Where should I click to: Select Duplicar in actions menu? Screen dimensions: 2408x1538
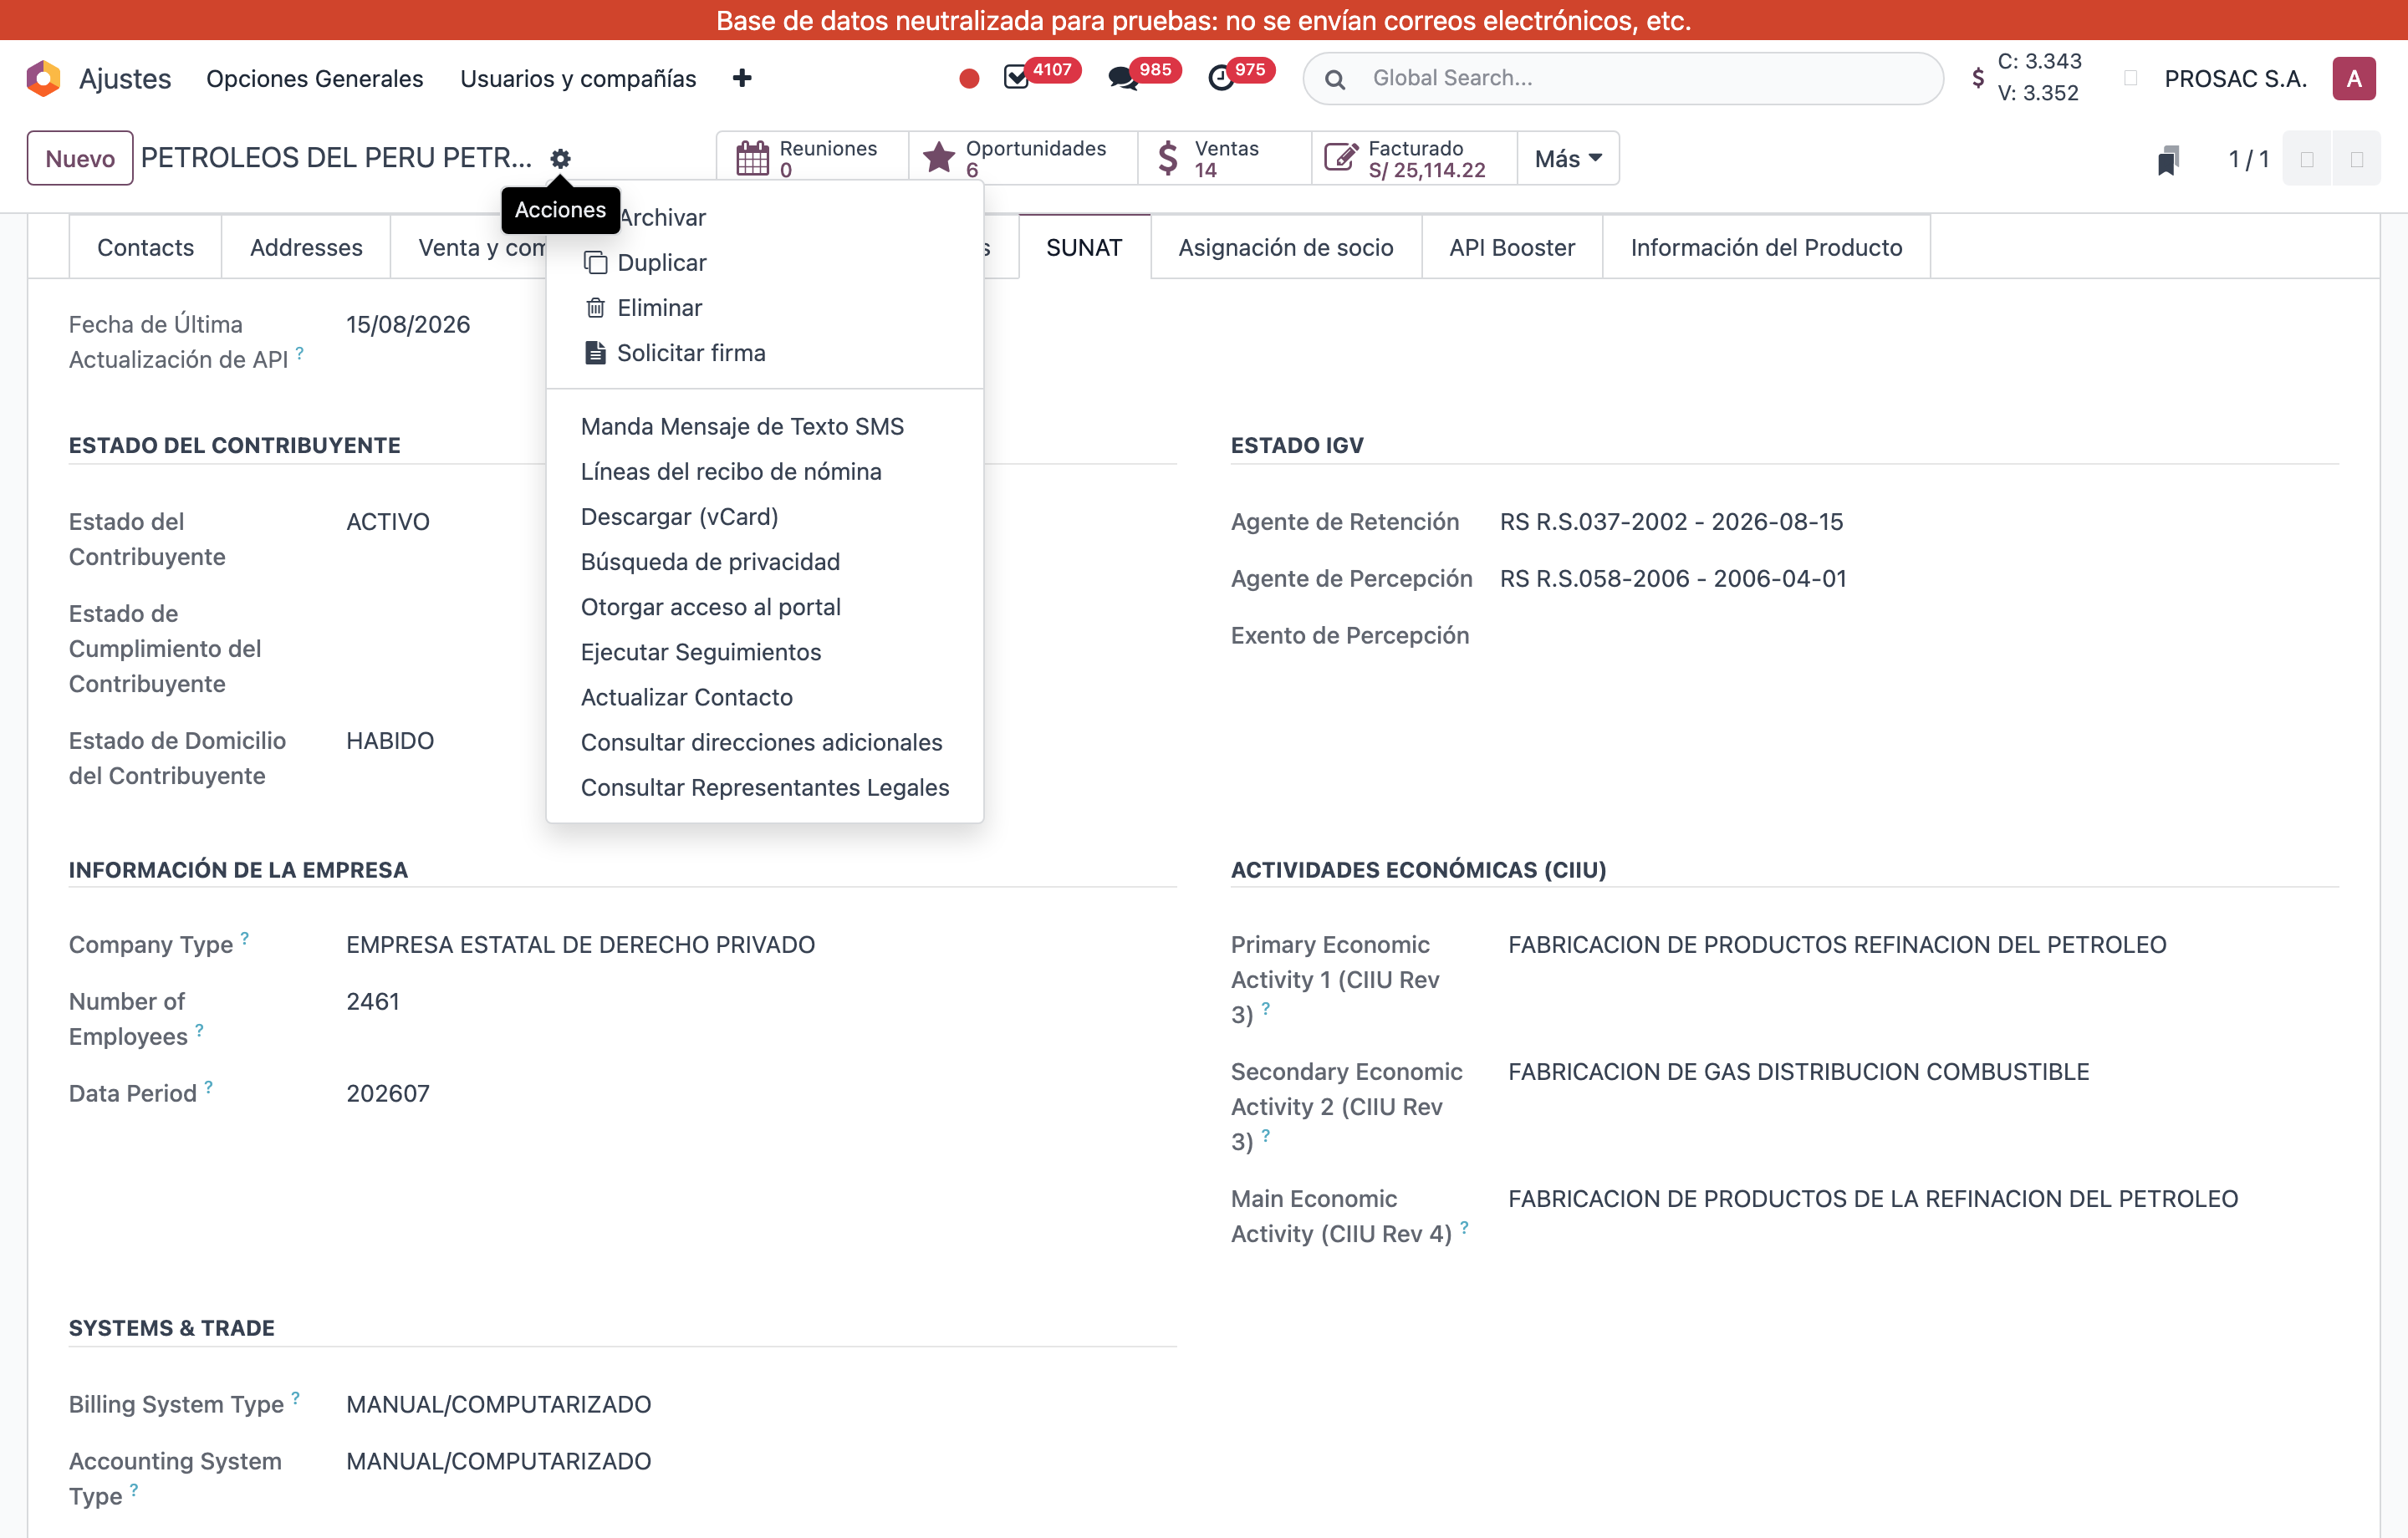pos(765,262)
